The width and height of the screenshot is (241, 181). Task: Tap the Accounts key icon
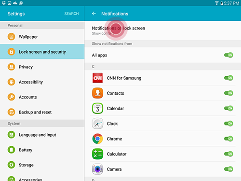click(11, 97)
